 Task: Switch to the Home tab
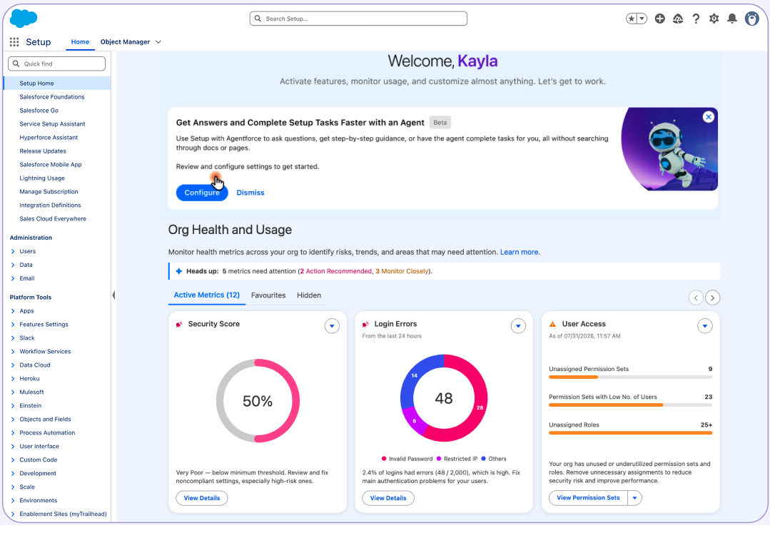coord(80,42)
